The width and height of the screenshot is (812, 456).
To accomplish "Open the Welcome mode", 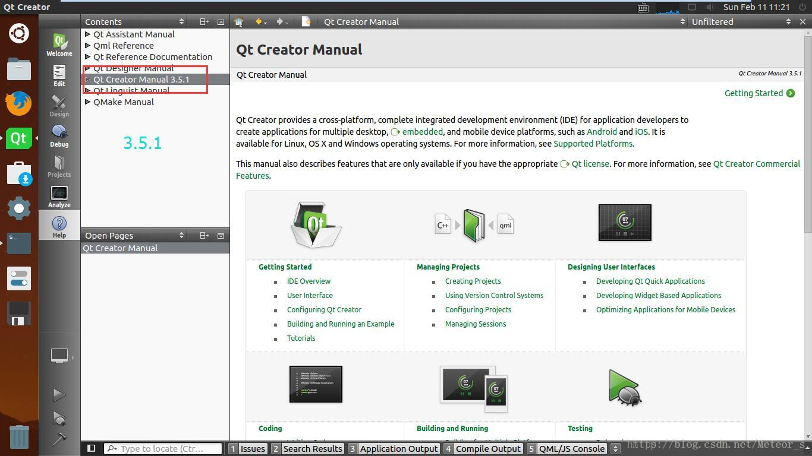I will pyautogui.click(x=59, y=45).
